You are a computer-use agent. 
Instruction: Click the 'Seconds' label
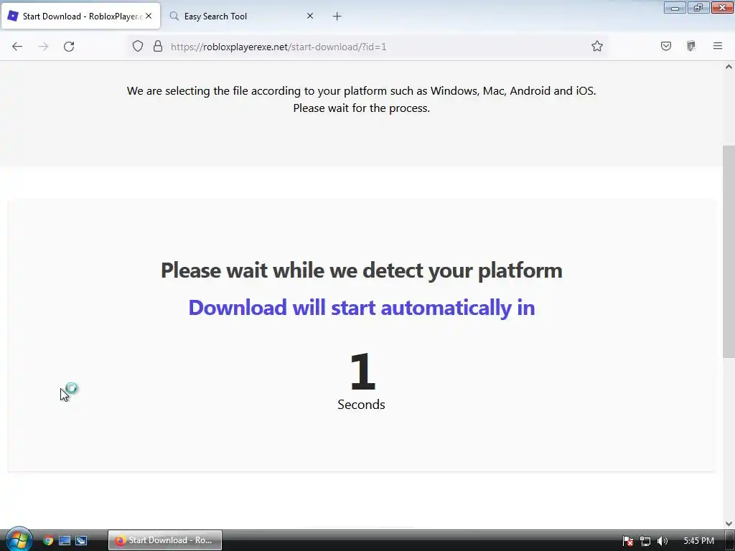[361, 405]
